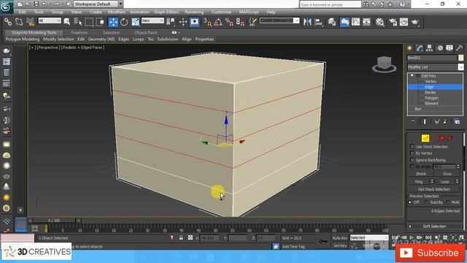Open the Rendering menu

pyautogui.click(x=194, y=12)
